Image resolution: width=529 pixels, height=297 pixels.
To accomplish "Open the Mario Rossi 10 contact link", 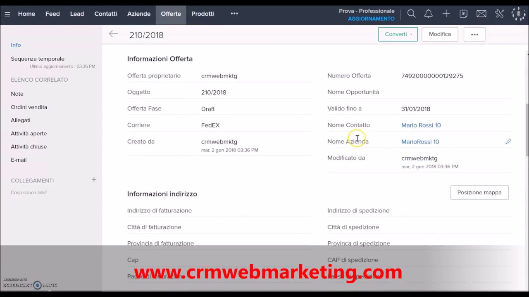I will point(421,125).
